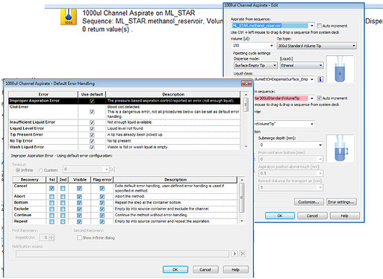Viewport: 383px width, 279px height.
Task: Open the Tip type dropdown
Action: tap(354, 46)
